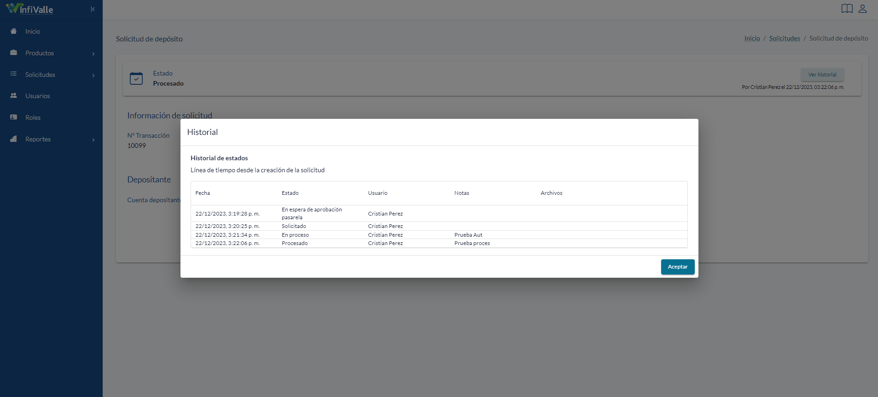Screen dimensions: 878x397
Task: Follow the Solicitudes breadcrumb link
Action: [x=785, y=38]
